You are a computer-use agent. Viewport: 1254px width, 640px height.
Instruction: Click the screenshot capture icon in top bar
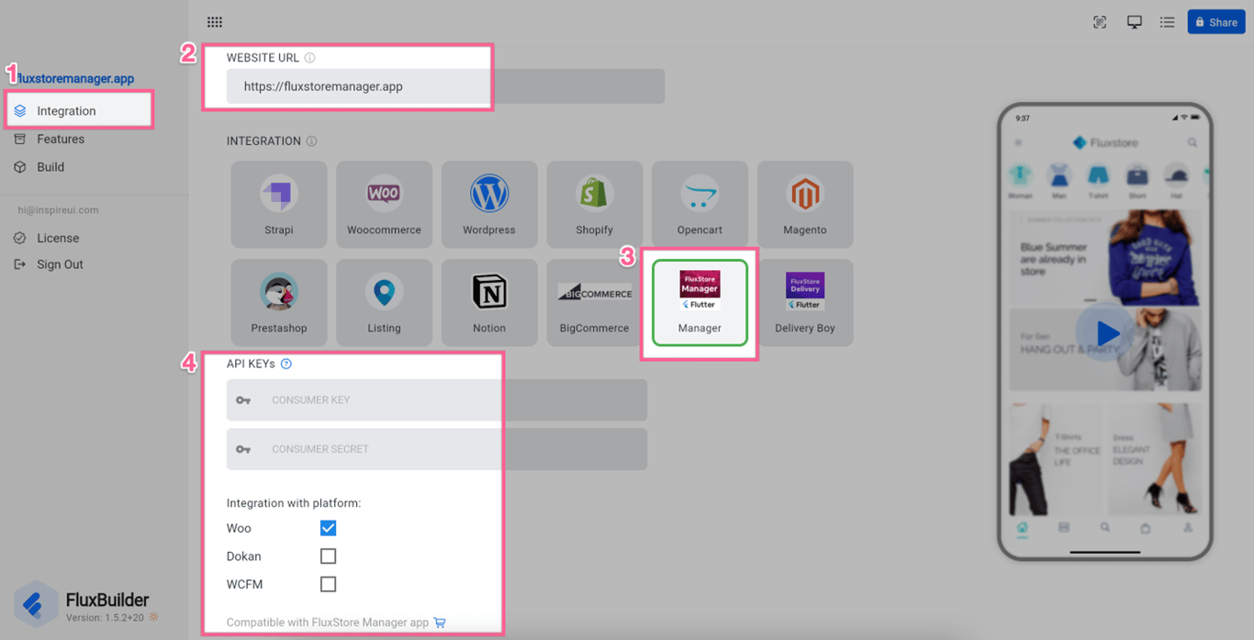1100,22
